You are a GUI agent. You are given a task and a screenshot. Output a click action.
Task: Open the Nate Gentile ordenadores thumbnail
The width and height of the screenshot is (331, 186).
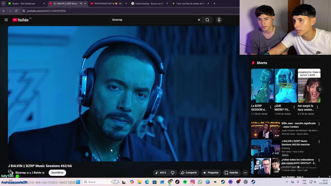265,166
